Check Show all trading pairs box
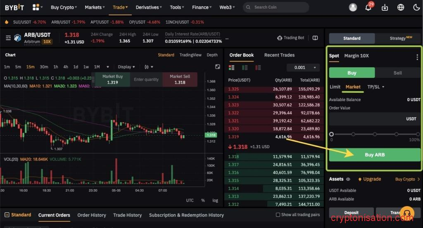This screenshot has width=423, height=228. pos(278,214)
